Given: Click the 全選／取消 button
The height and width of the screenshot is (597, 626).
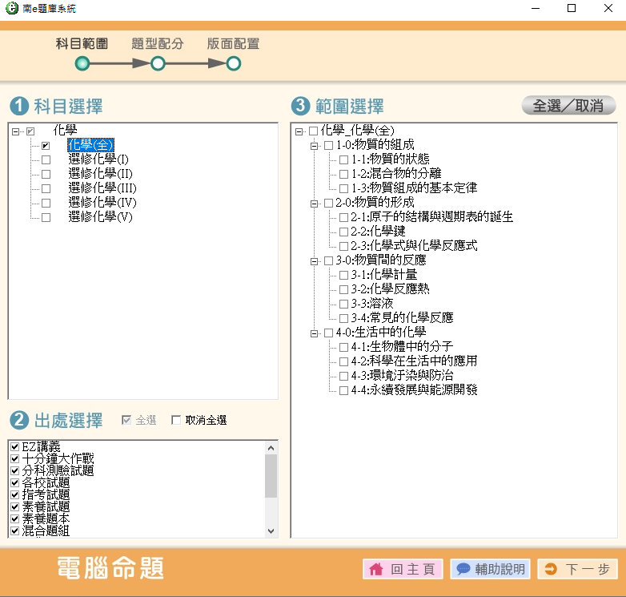Looking at the screenshot, I should coord(568,106).
